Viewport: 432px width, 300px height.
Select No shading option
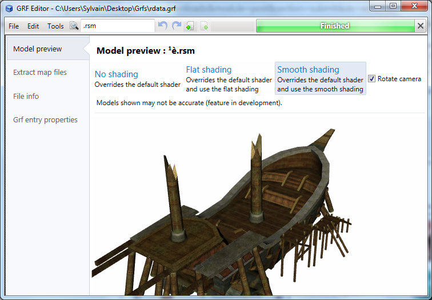tap(138, 78)
